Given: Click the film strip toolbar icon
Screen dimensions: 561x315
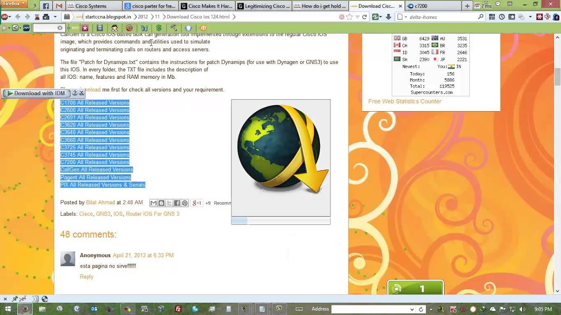Looking at the screenshot, I should tap(100, 28).
